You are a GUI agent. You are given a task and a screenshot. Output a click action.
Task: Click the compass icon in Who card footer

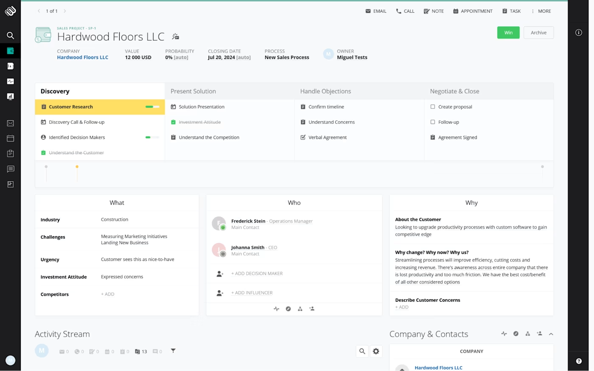[x=289, y=309]
